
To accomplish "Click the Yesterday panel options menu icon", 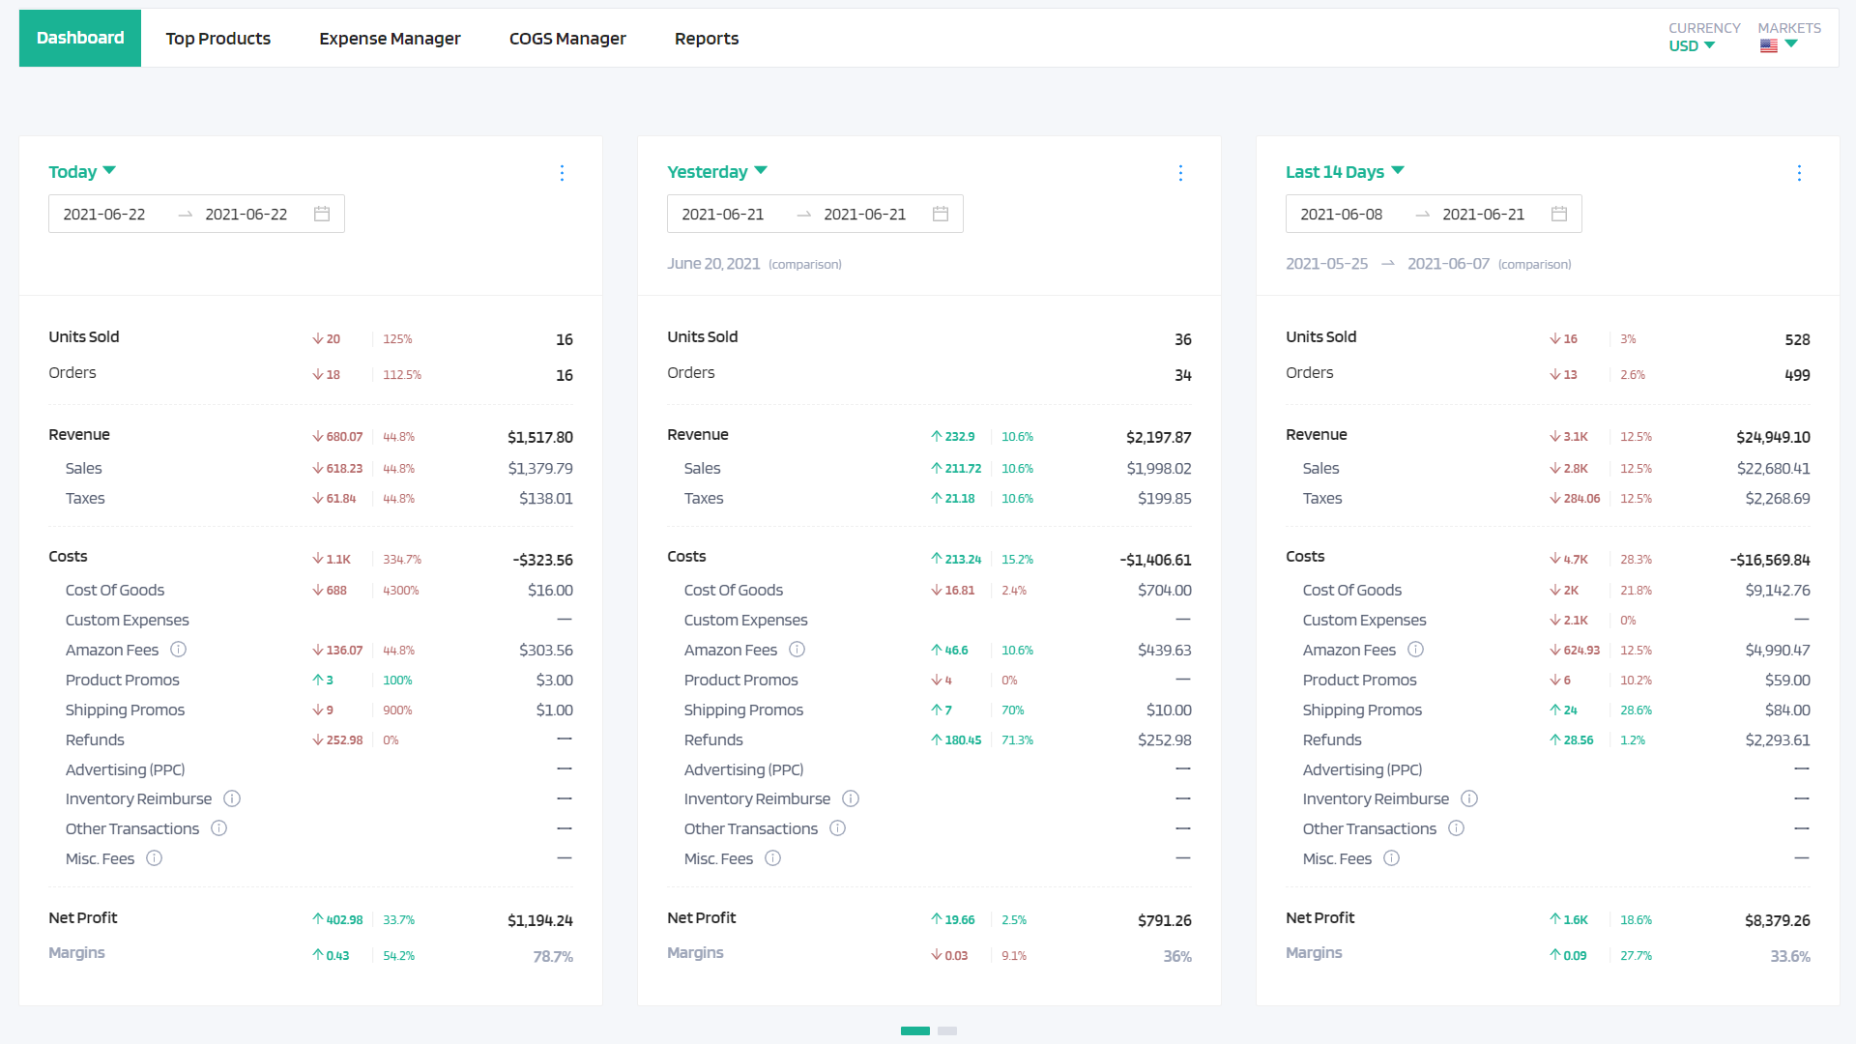I will [x=1180, y=172].
